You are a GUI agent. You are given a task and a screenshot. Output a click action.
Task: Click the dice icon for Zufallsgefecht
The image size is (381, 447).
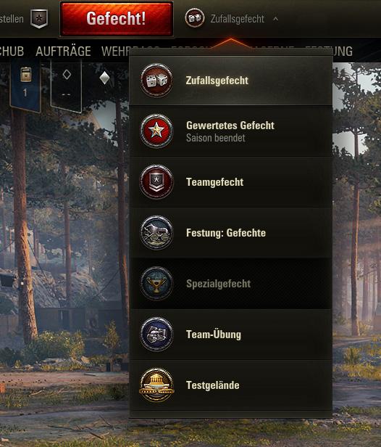[156, 80]
